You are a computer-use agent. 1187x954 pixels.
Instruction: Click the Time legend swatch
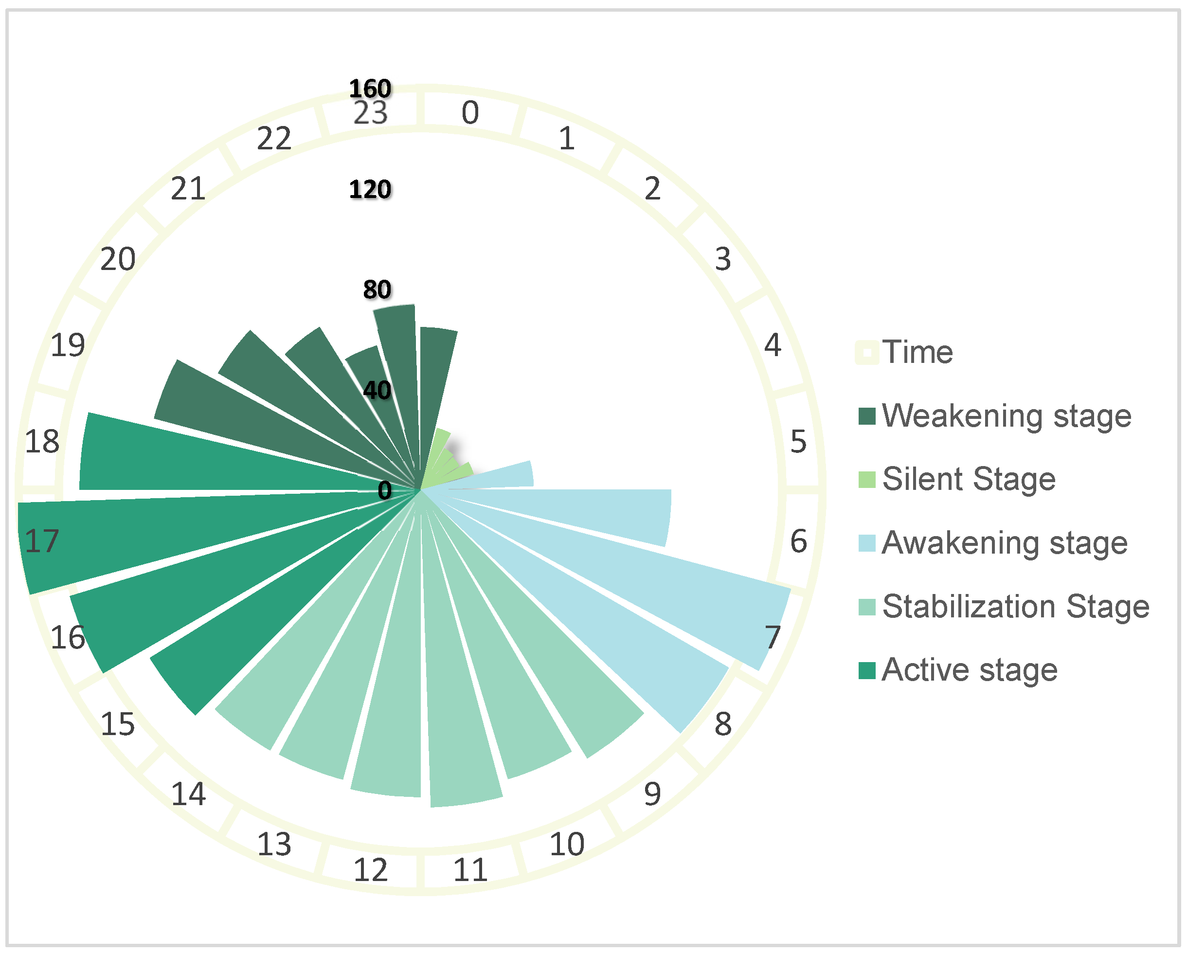(x=866, y=352)
